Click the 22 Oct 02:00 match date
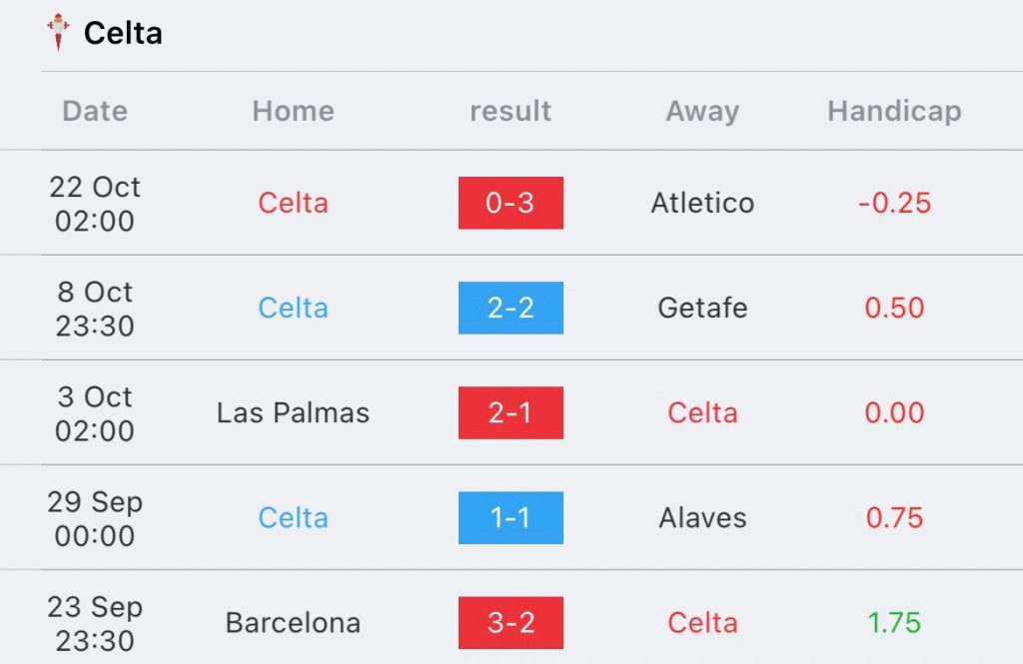This screenshot has height=664, width=1023. coord(95,204)
